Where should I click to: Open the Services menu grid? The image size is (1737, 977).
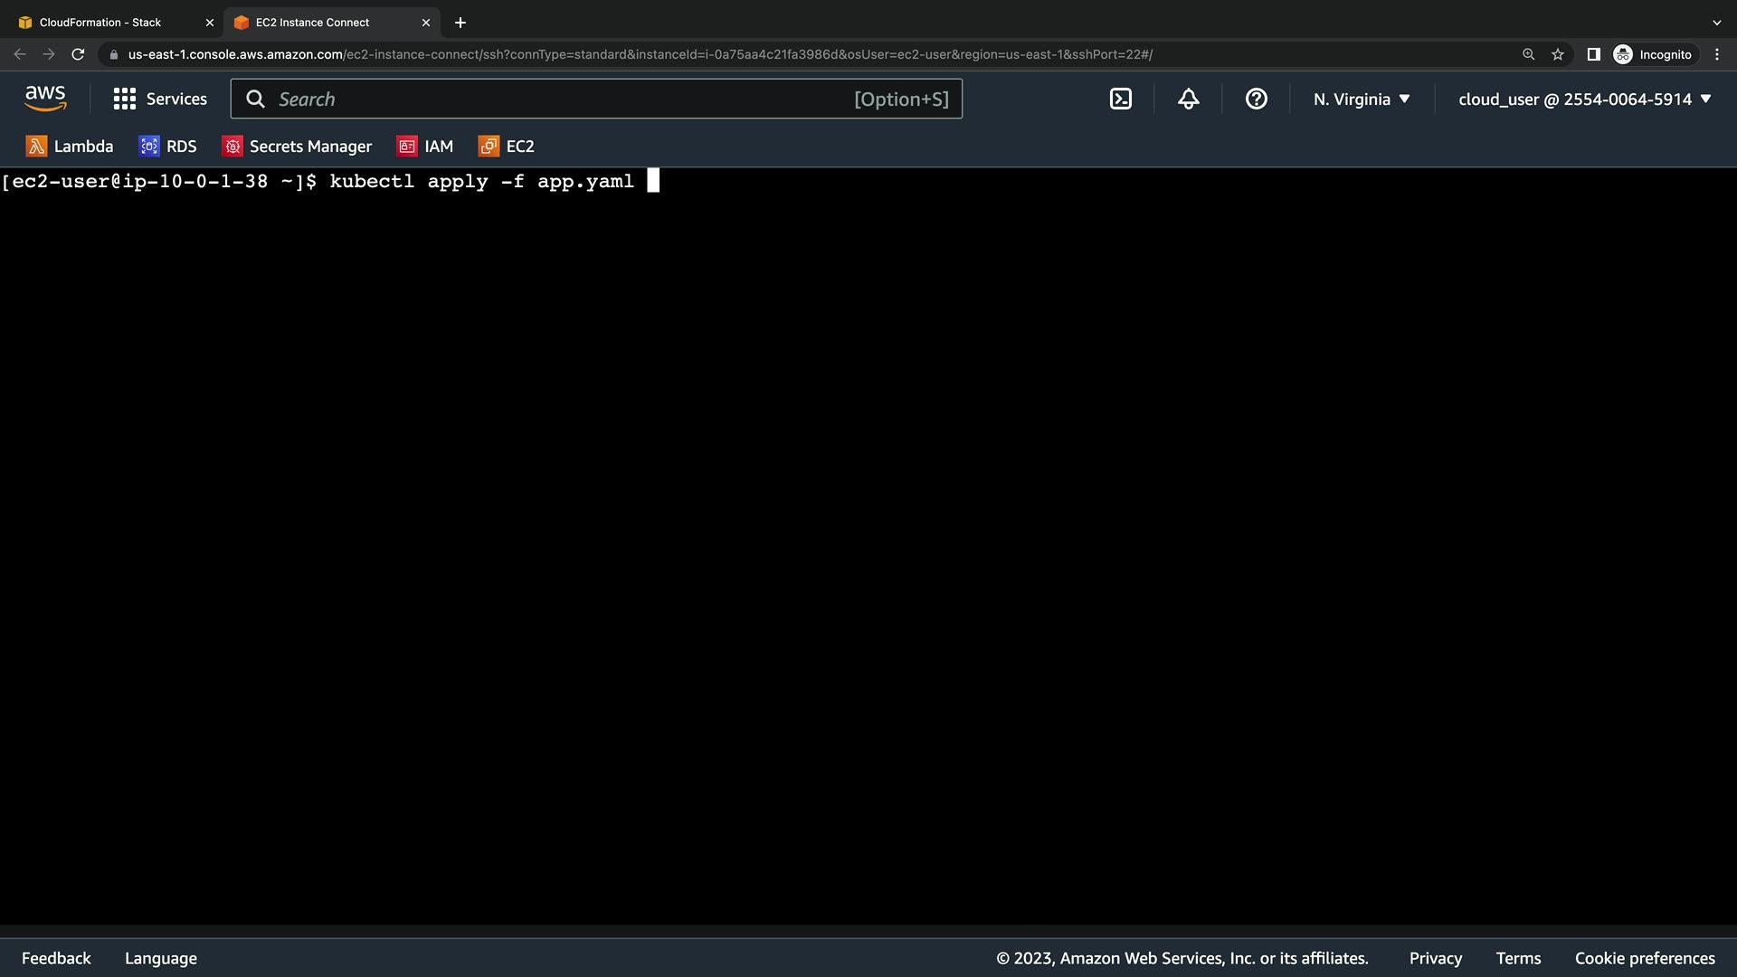coord(160,100)
